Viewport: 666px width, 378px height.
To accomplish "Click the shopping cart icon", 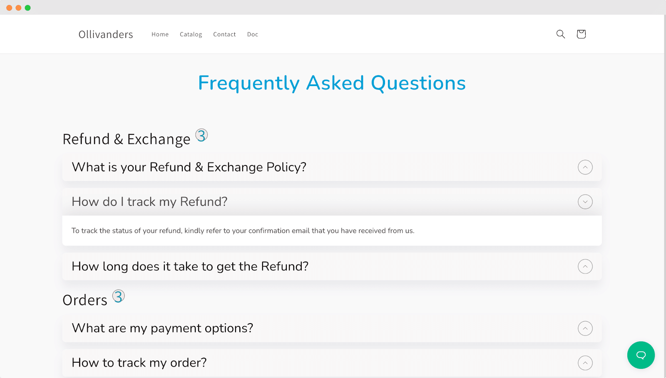I will coord(581,34).
